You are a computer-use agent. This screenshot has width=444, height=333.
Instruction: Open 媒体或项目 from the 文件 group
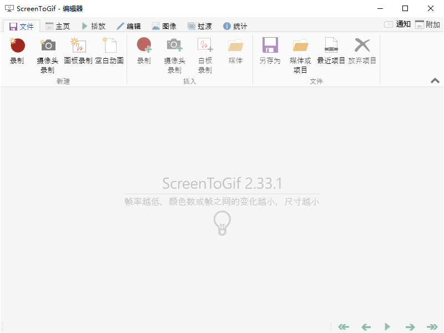click(x=300, y=46)
